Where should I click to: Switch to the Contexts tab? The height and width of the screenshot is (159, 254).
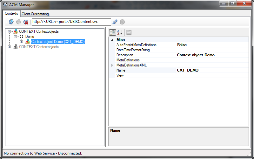click(11, 14)
